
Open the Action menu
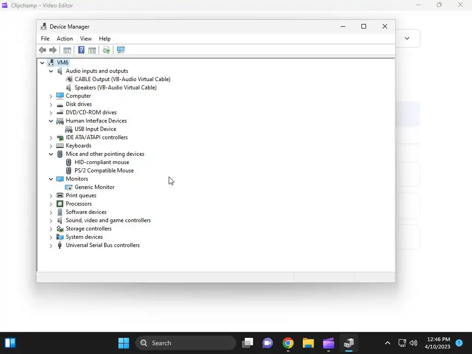coord(65,39)
